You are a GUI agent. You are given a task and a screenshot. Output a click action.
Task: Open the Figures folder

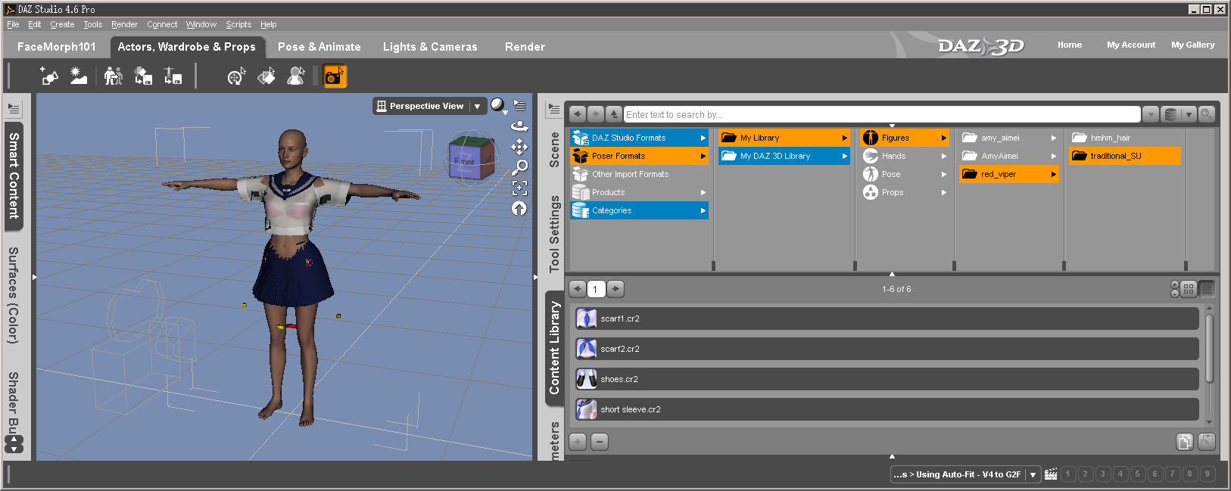pos(905,138)
